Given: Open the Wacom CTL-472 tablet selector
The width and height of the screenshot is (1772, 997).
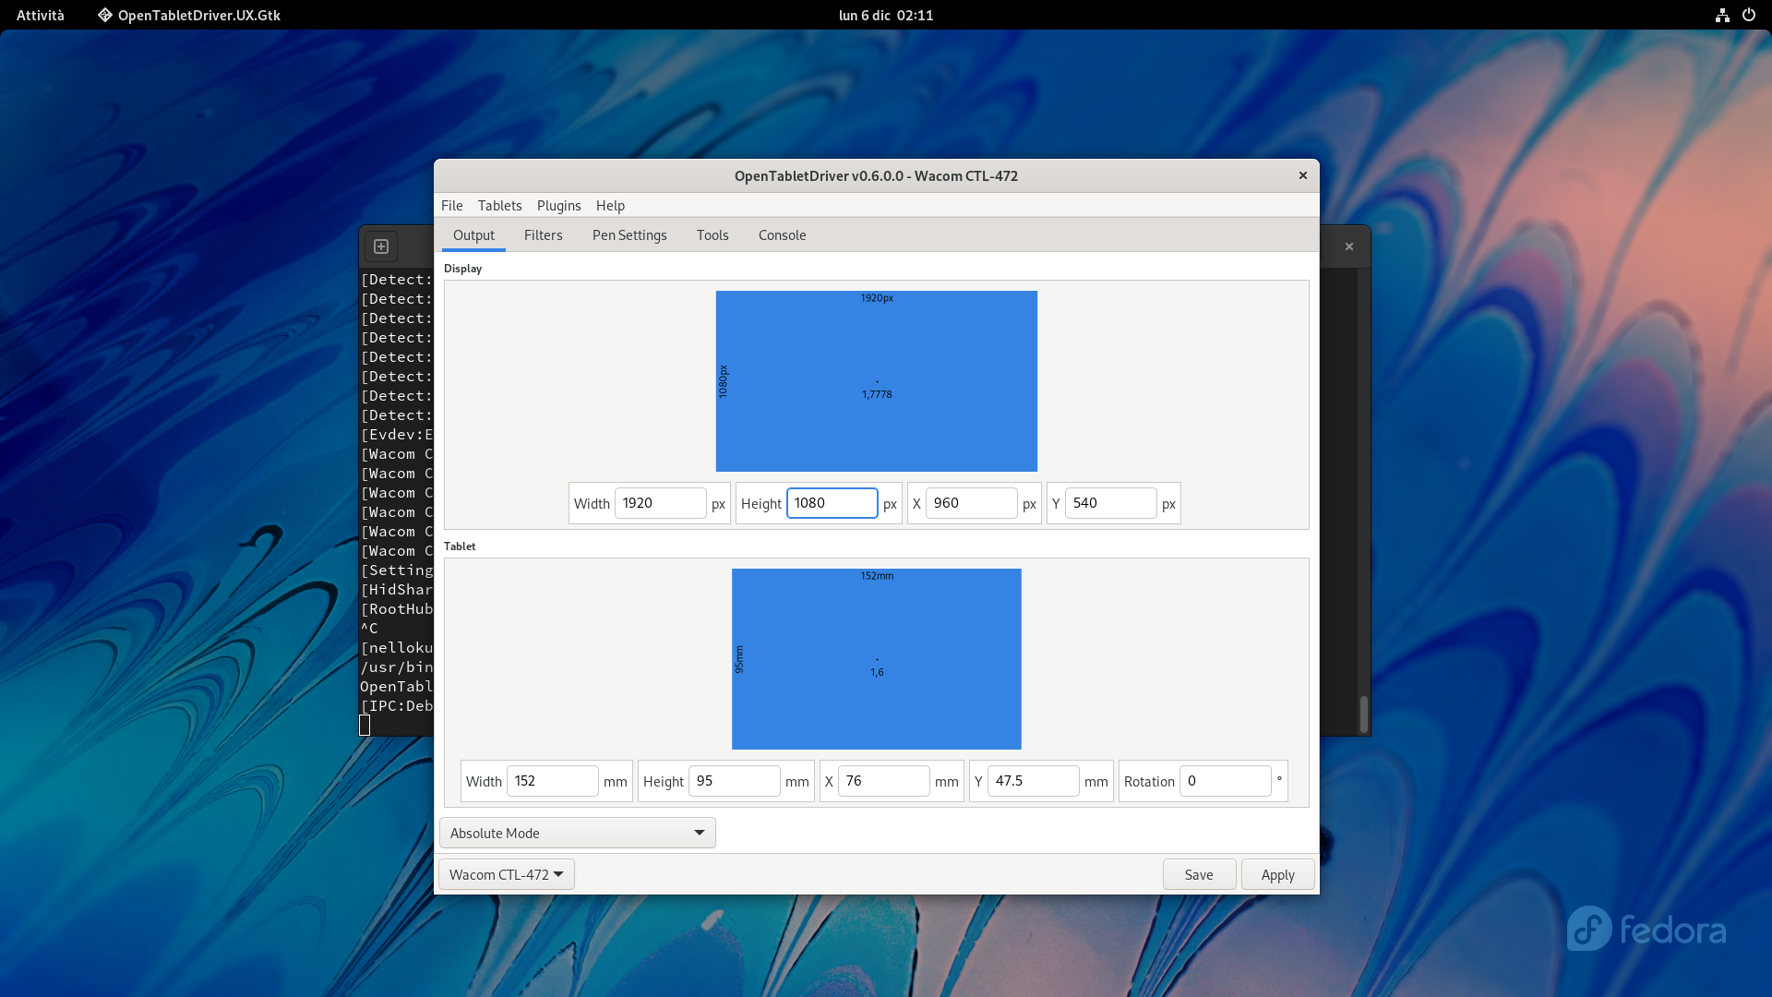Looking at the screenshot, I should [506, 874].
